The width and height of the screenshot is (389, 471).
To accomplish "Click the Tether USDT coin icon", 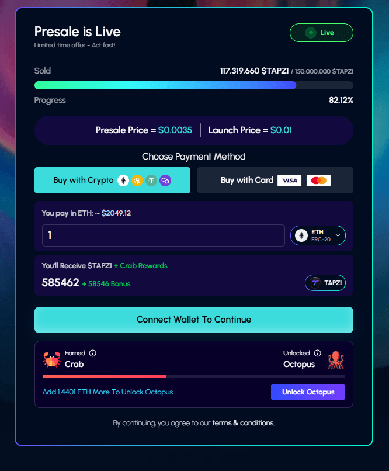I will (x=151, y=181).
